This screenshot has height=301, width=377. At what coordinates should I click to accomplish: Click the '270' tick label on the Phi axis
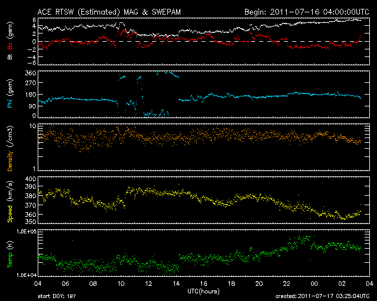[31, 83]
